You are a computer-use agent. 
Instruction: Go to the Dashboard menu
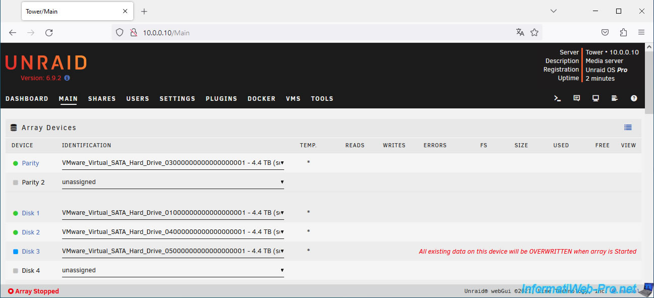[27, 99]
